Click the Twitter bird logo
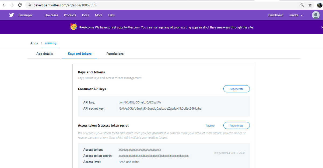The width and height of the screenshot is (323, 168). click(11, 15)
